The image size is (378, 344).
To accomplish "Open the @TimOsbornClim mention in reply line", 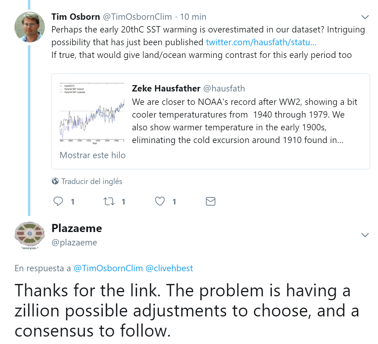I will click(108, 268).
